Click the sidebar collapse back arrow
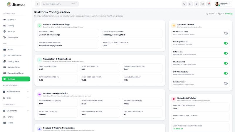Screen dimensions: 235x132 [x=37, y=4]
